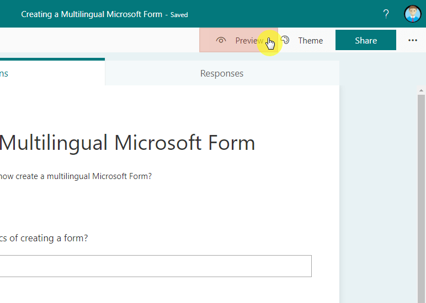The width and height of the screenshot is (426, 303).
Task: Click the Theme palette icon
Action: click(x=285, y=40)
